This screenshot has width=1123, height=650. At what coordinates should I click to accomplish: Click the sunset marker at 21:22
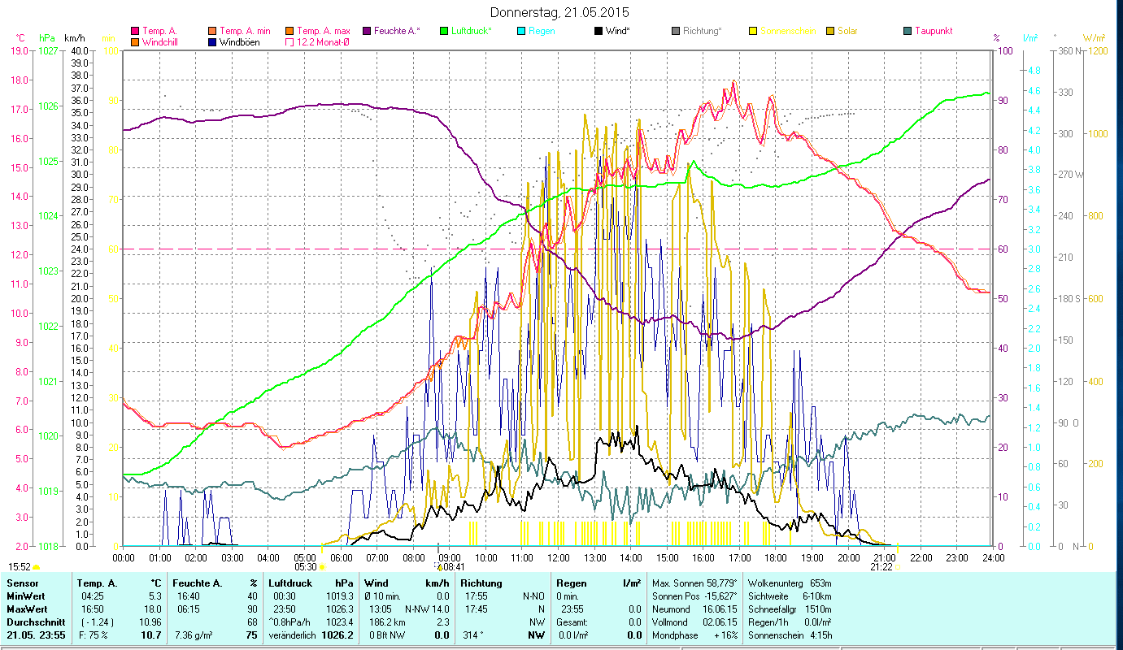(x=898, y=567)
